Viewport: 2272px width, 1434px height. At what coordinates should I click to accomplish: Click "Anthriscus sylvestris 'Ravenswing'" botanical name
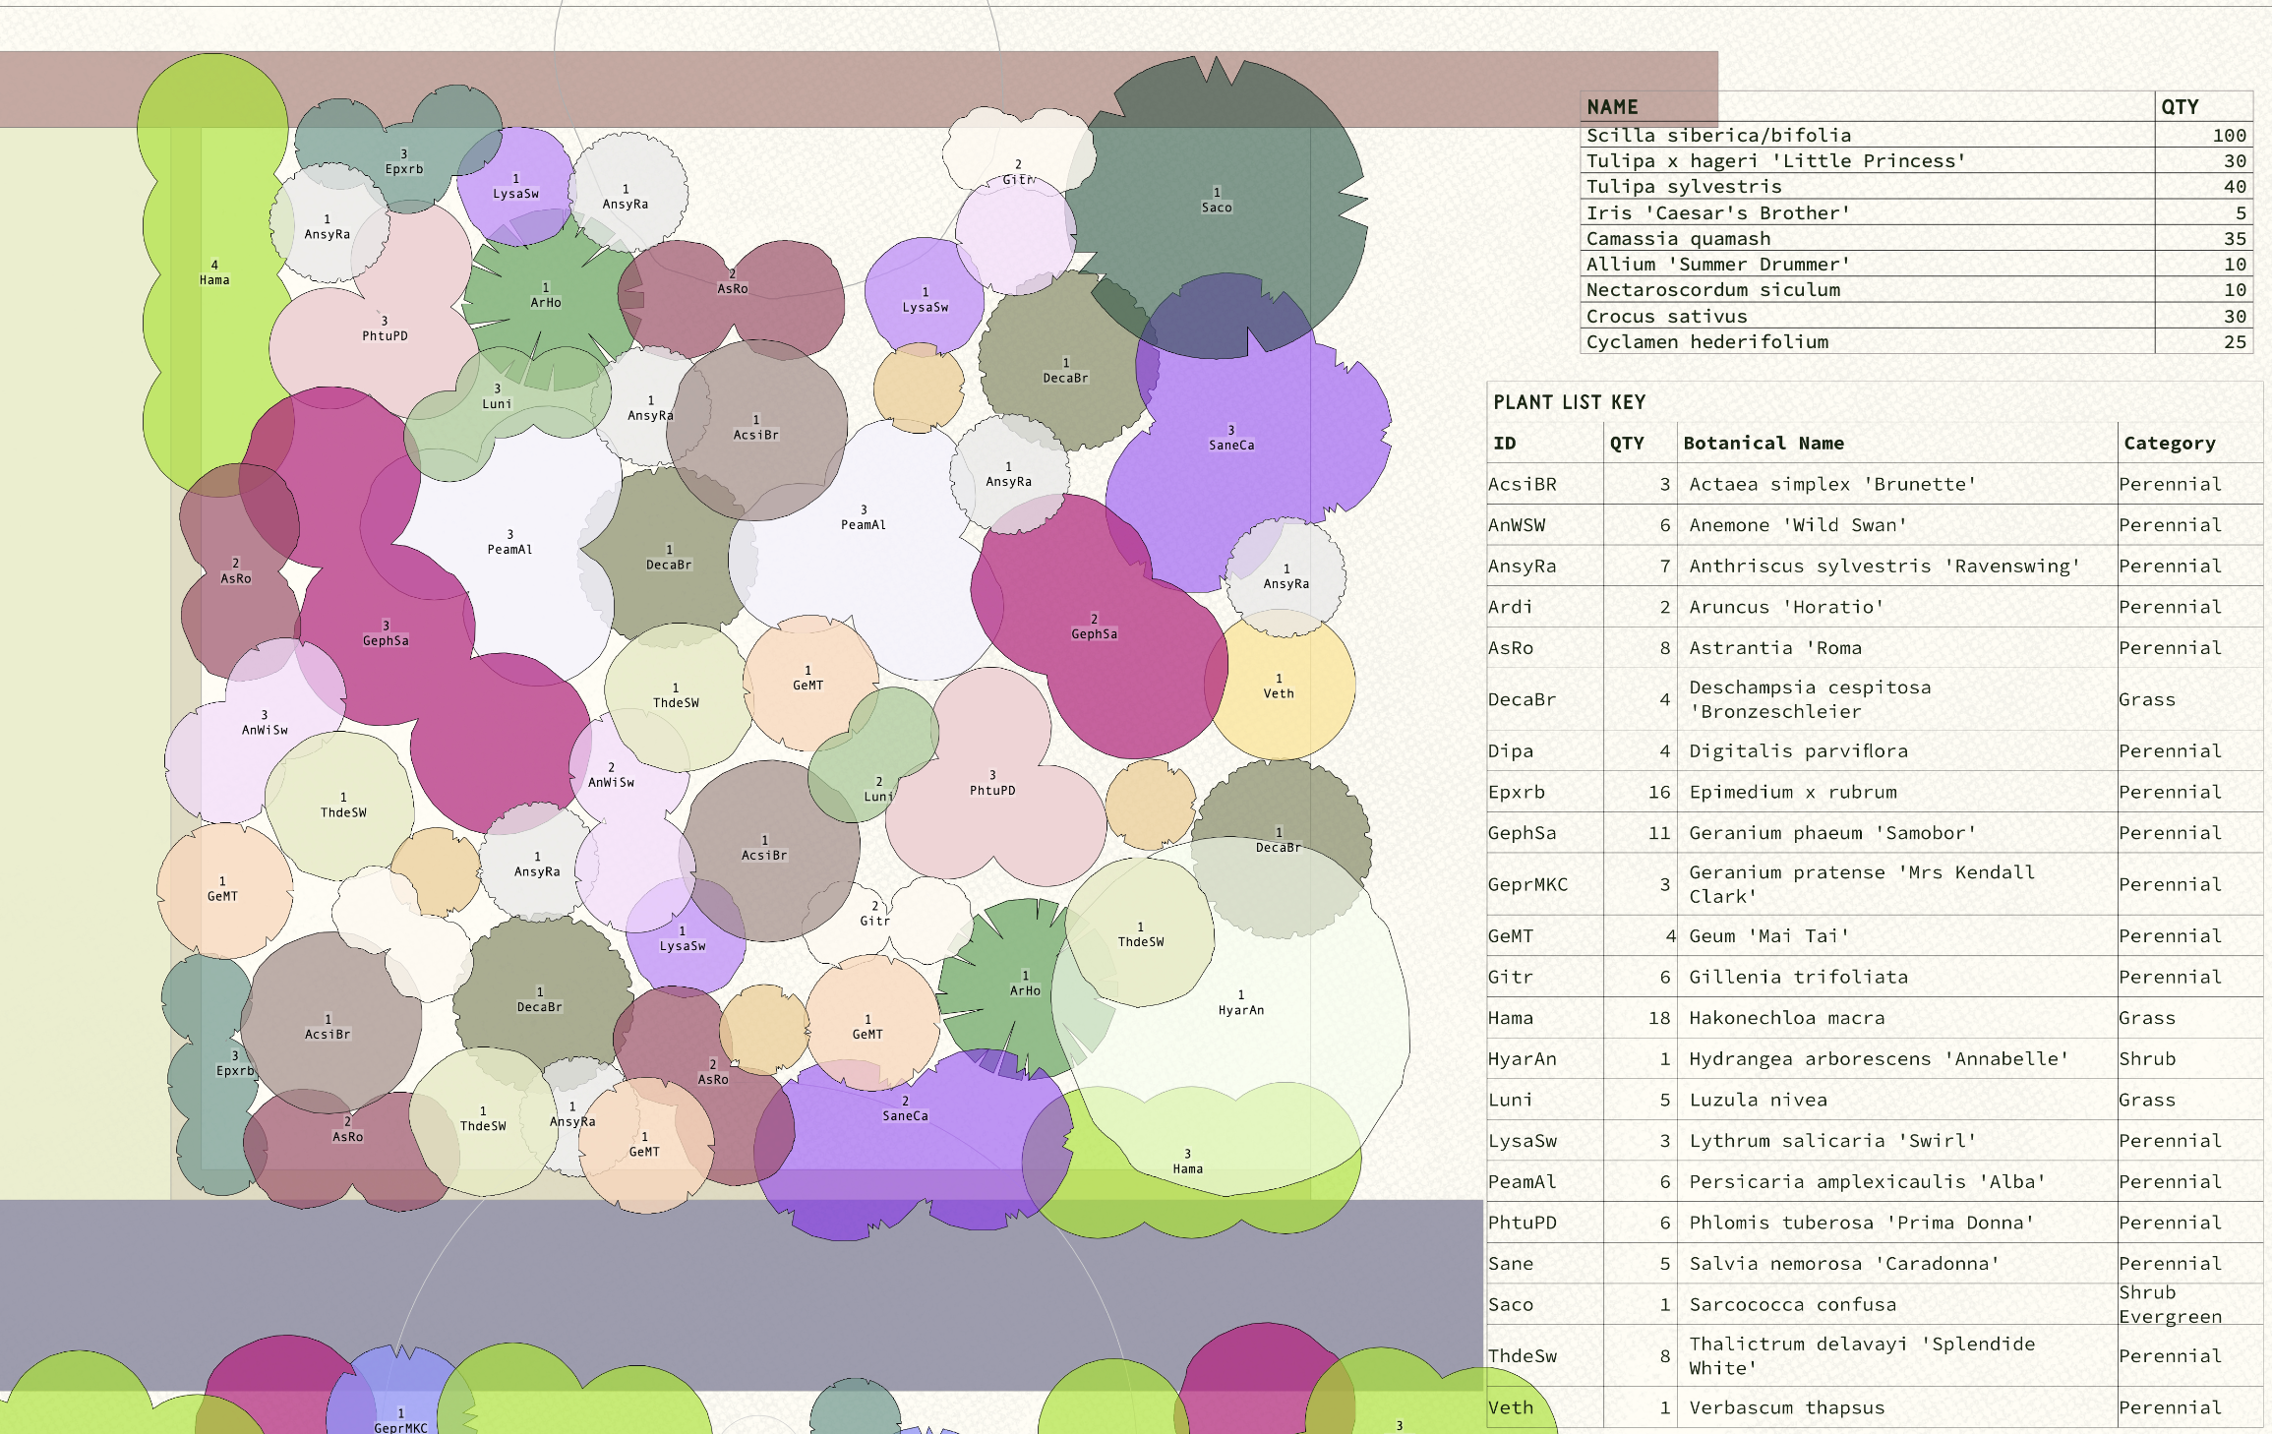click(x=1884, y=567)
